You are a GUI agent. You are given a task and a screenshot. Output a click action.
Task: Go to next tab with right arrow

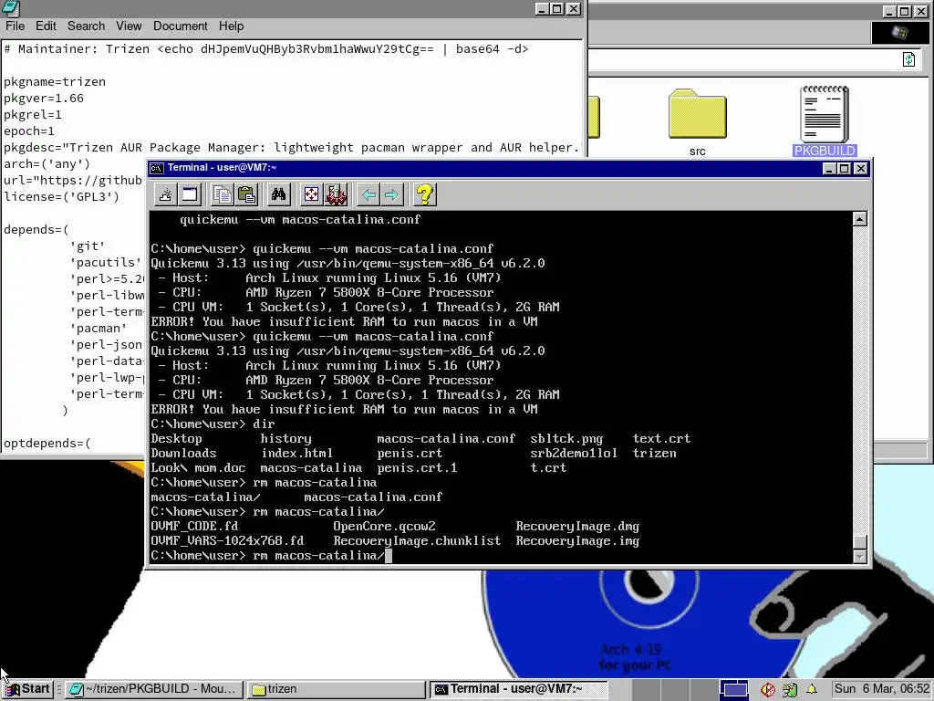391,194
